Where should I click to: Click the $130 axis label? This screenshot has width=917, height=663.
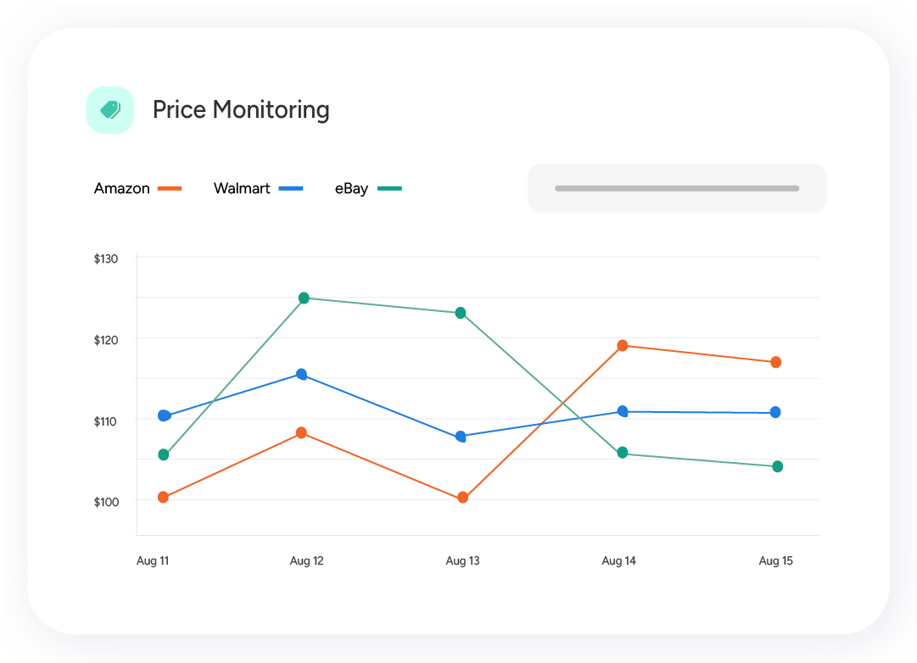click(106, 259)
